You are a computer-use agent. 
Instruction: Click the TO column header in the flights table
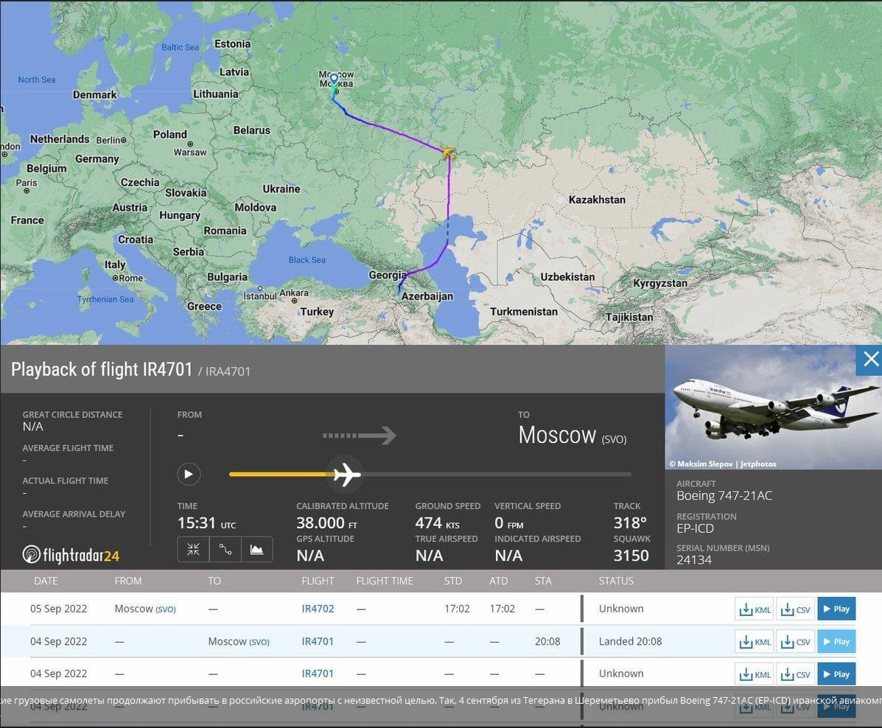click(214, 581)
